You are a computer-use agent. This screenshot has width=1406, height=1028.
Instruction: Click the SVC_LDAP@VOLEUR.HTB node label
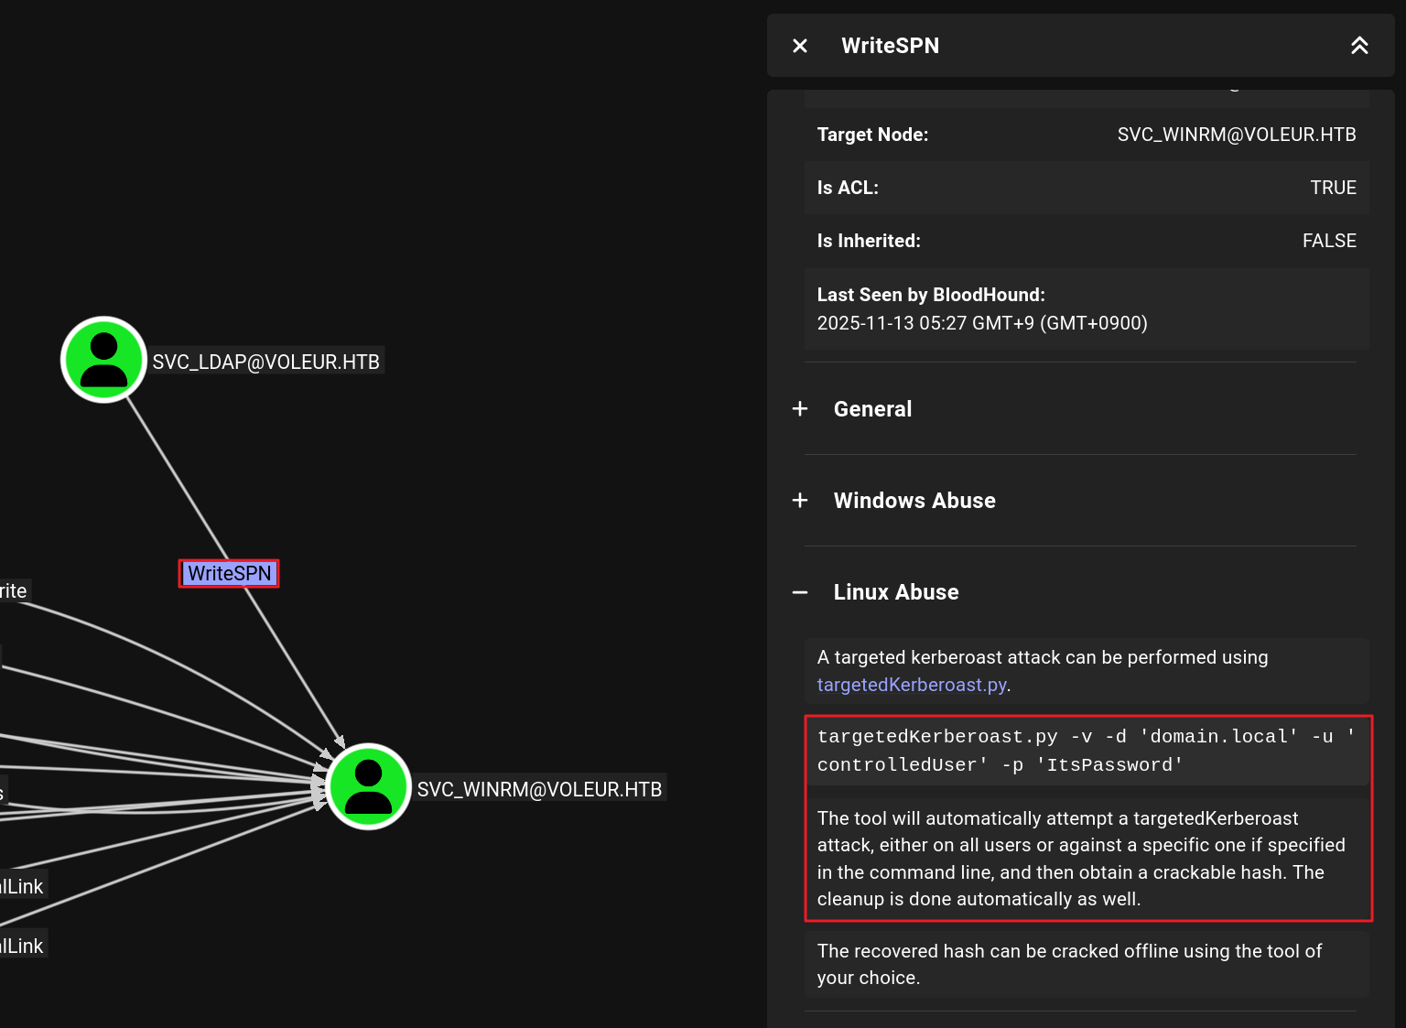point(265,362)
